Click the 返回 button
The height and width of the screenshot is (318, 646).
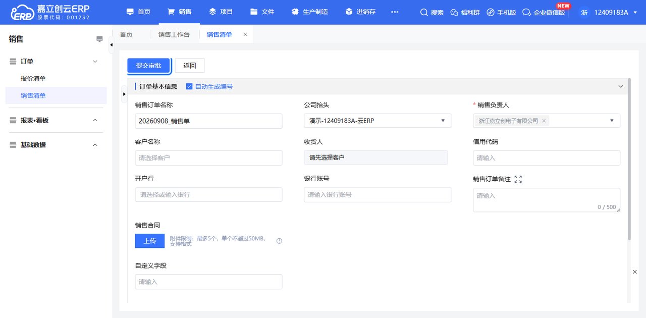point(190,66)
